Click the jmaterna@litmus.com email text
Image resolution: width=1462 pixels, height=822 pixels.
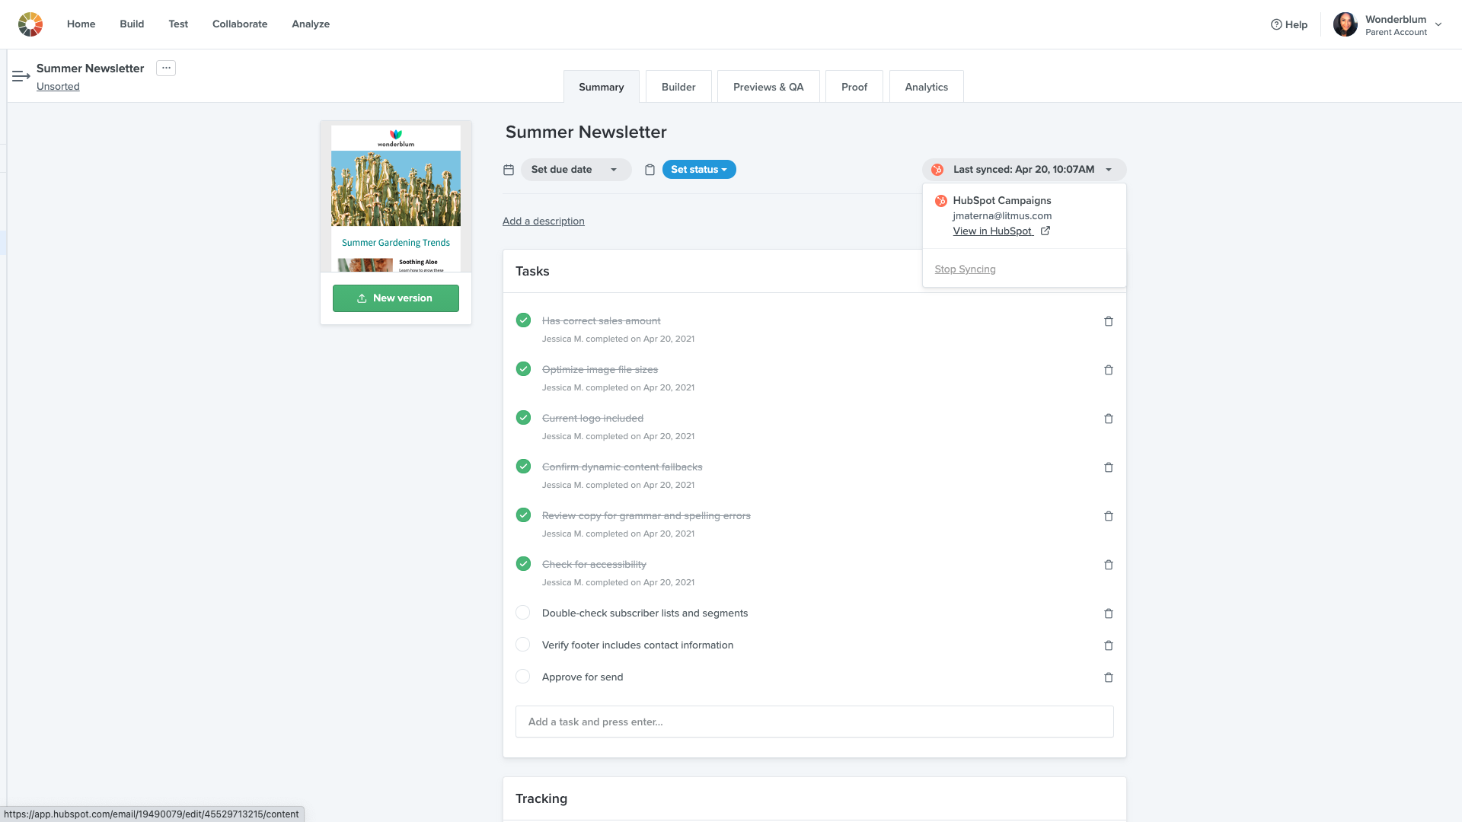1002,216
